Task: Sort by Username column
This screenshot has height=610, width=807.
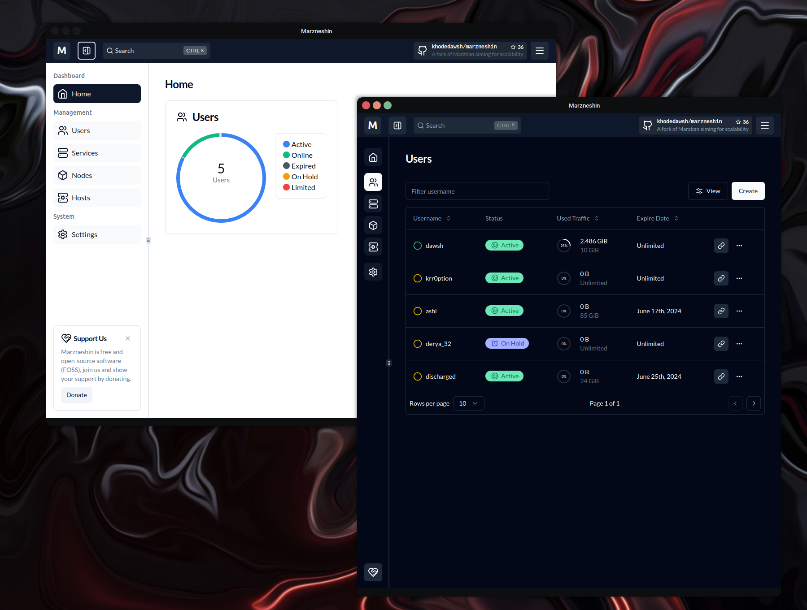Action: click(432, 218)
